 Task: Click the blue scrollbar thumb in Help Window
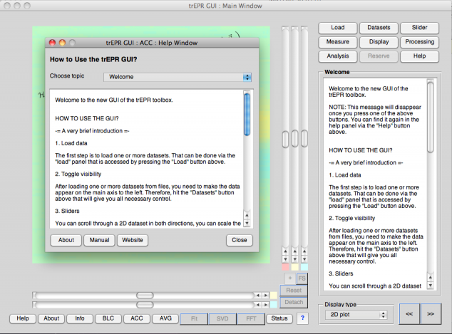[x=247, y=115]
